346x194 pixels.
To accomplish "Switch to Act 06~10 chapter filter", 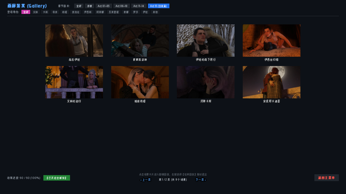I will point(121,6).
